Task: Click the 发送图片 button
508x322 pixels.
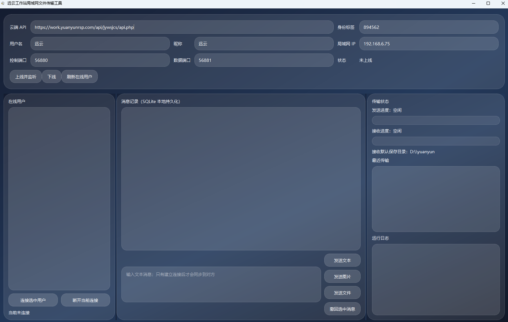Action: [x=342, y=277]
